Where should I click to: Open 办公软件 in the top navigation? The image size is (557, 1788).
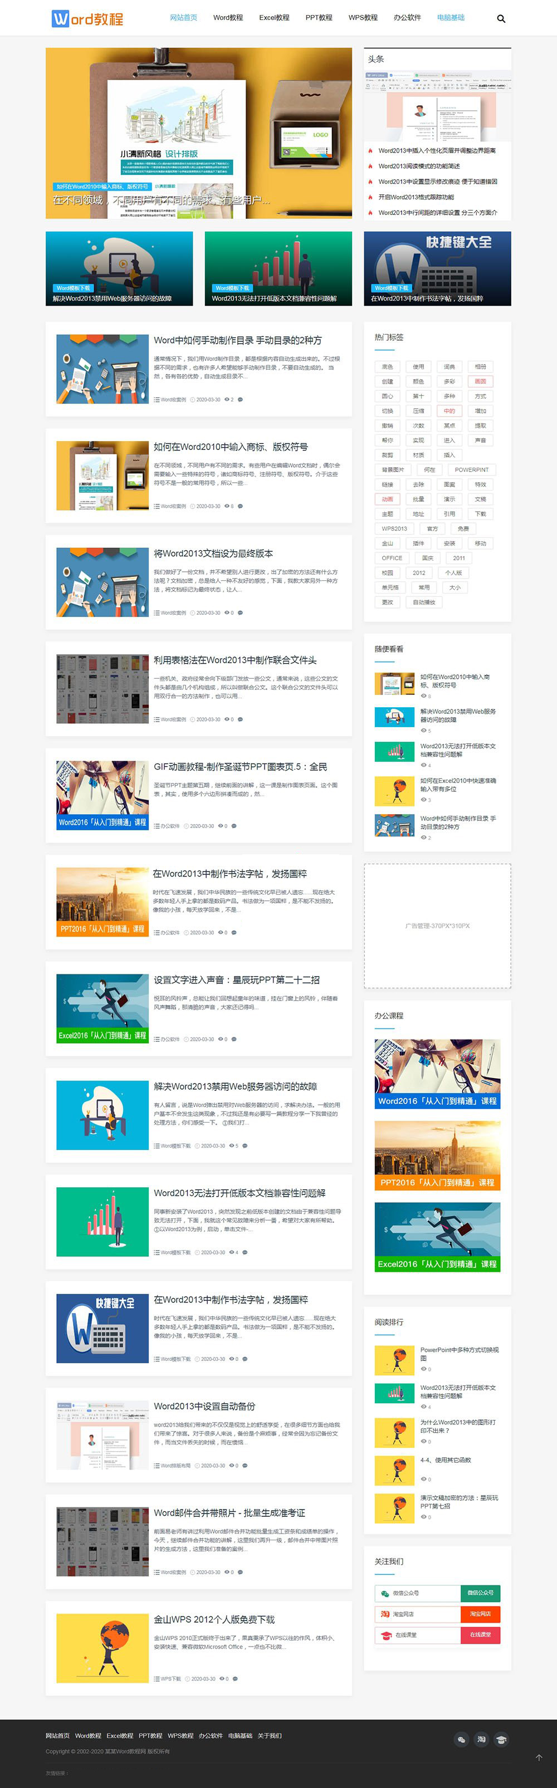pos(407,17)
